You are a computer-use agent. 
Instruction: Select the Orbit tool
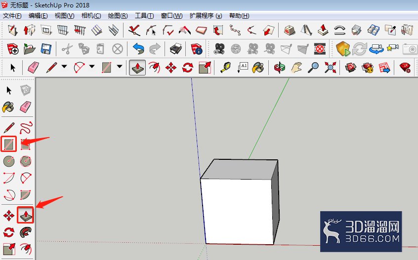[x=279, y=68]
